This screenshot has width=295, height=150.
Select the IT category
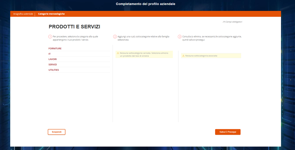click(x=49, y=54)
